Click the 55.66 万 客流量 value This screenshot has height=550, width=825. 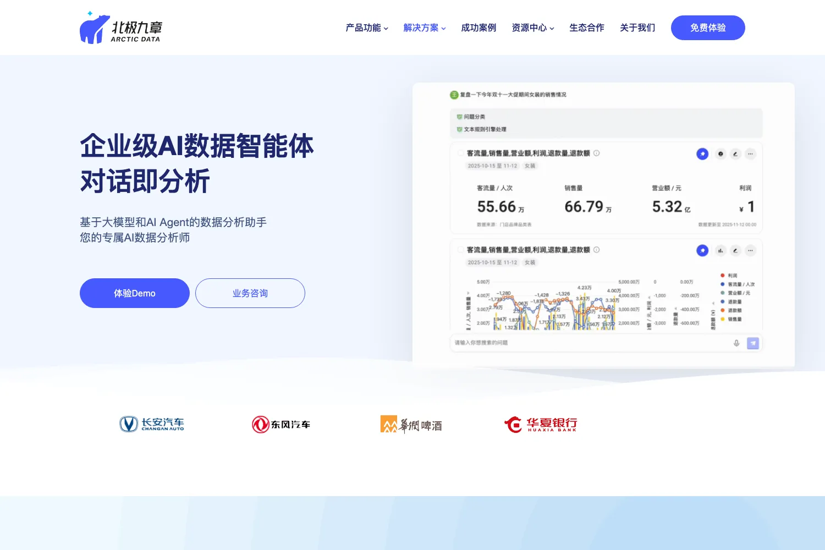click(501, 207)
